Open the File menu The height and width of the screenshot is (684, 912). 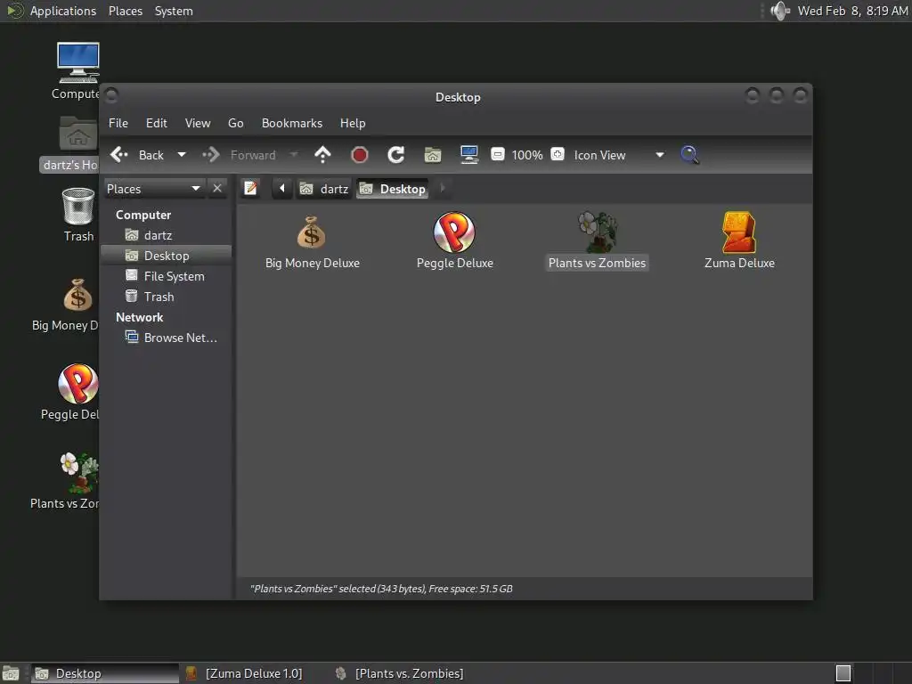click(118, 123)
